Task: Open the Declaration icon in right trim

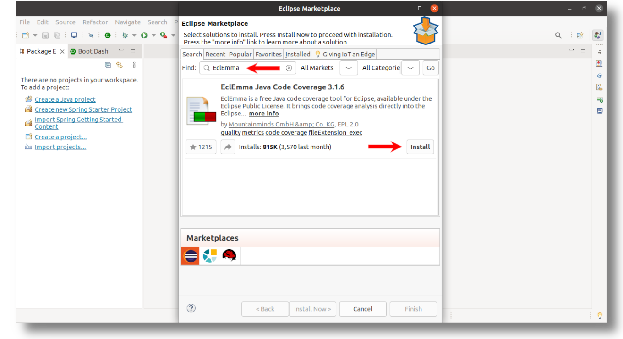Action: [600, 87]
